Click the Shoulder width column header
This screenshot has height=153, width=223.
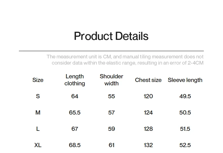point(111,80)
